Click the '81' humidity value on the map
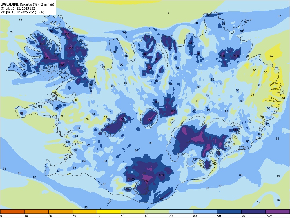290x218 pixels. pos(277,68)
